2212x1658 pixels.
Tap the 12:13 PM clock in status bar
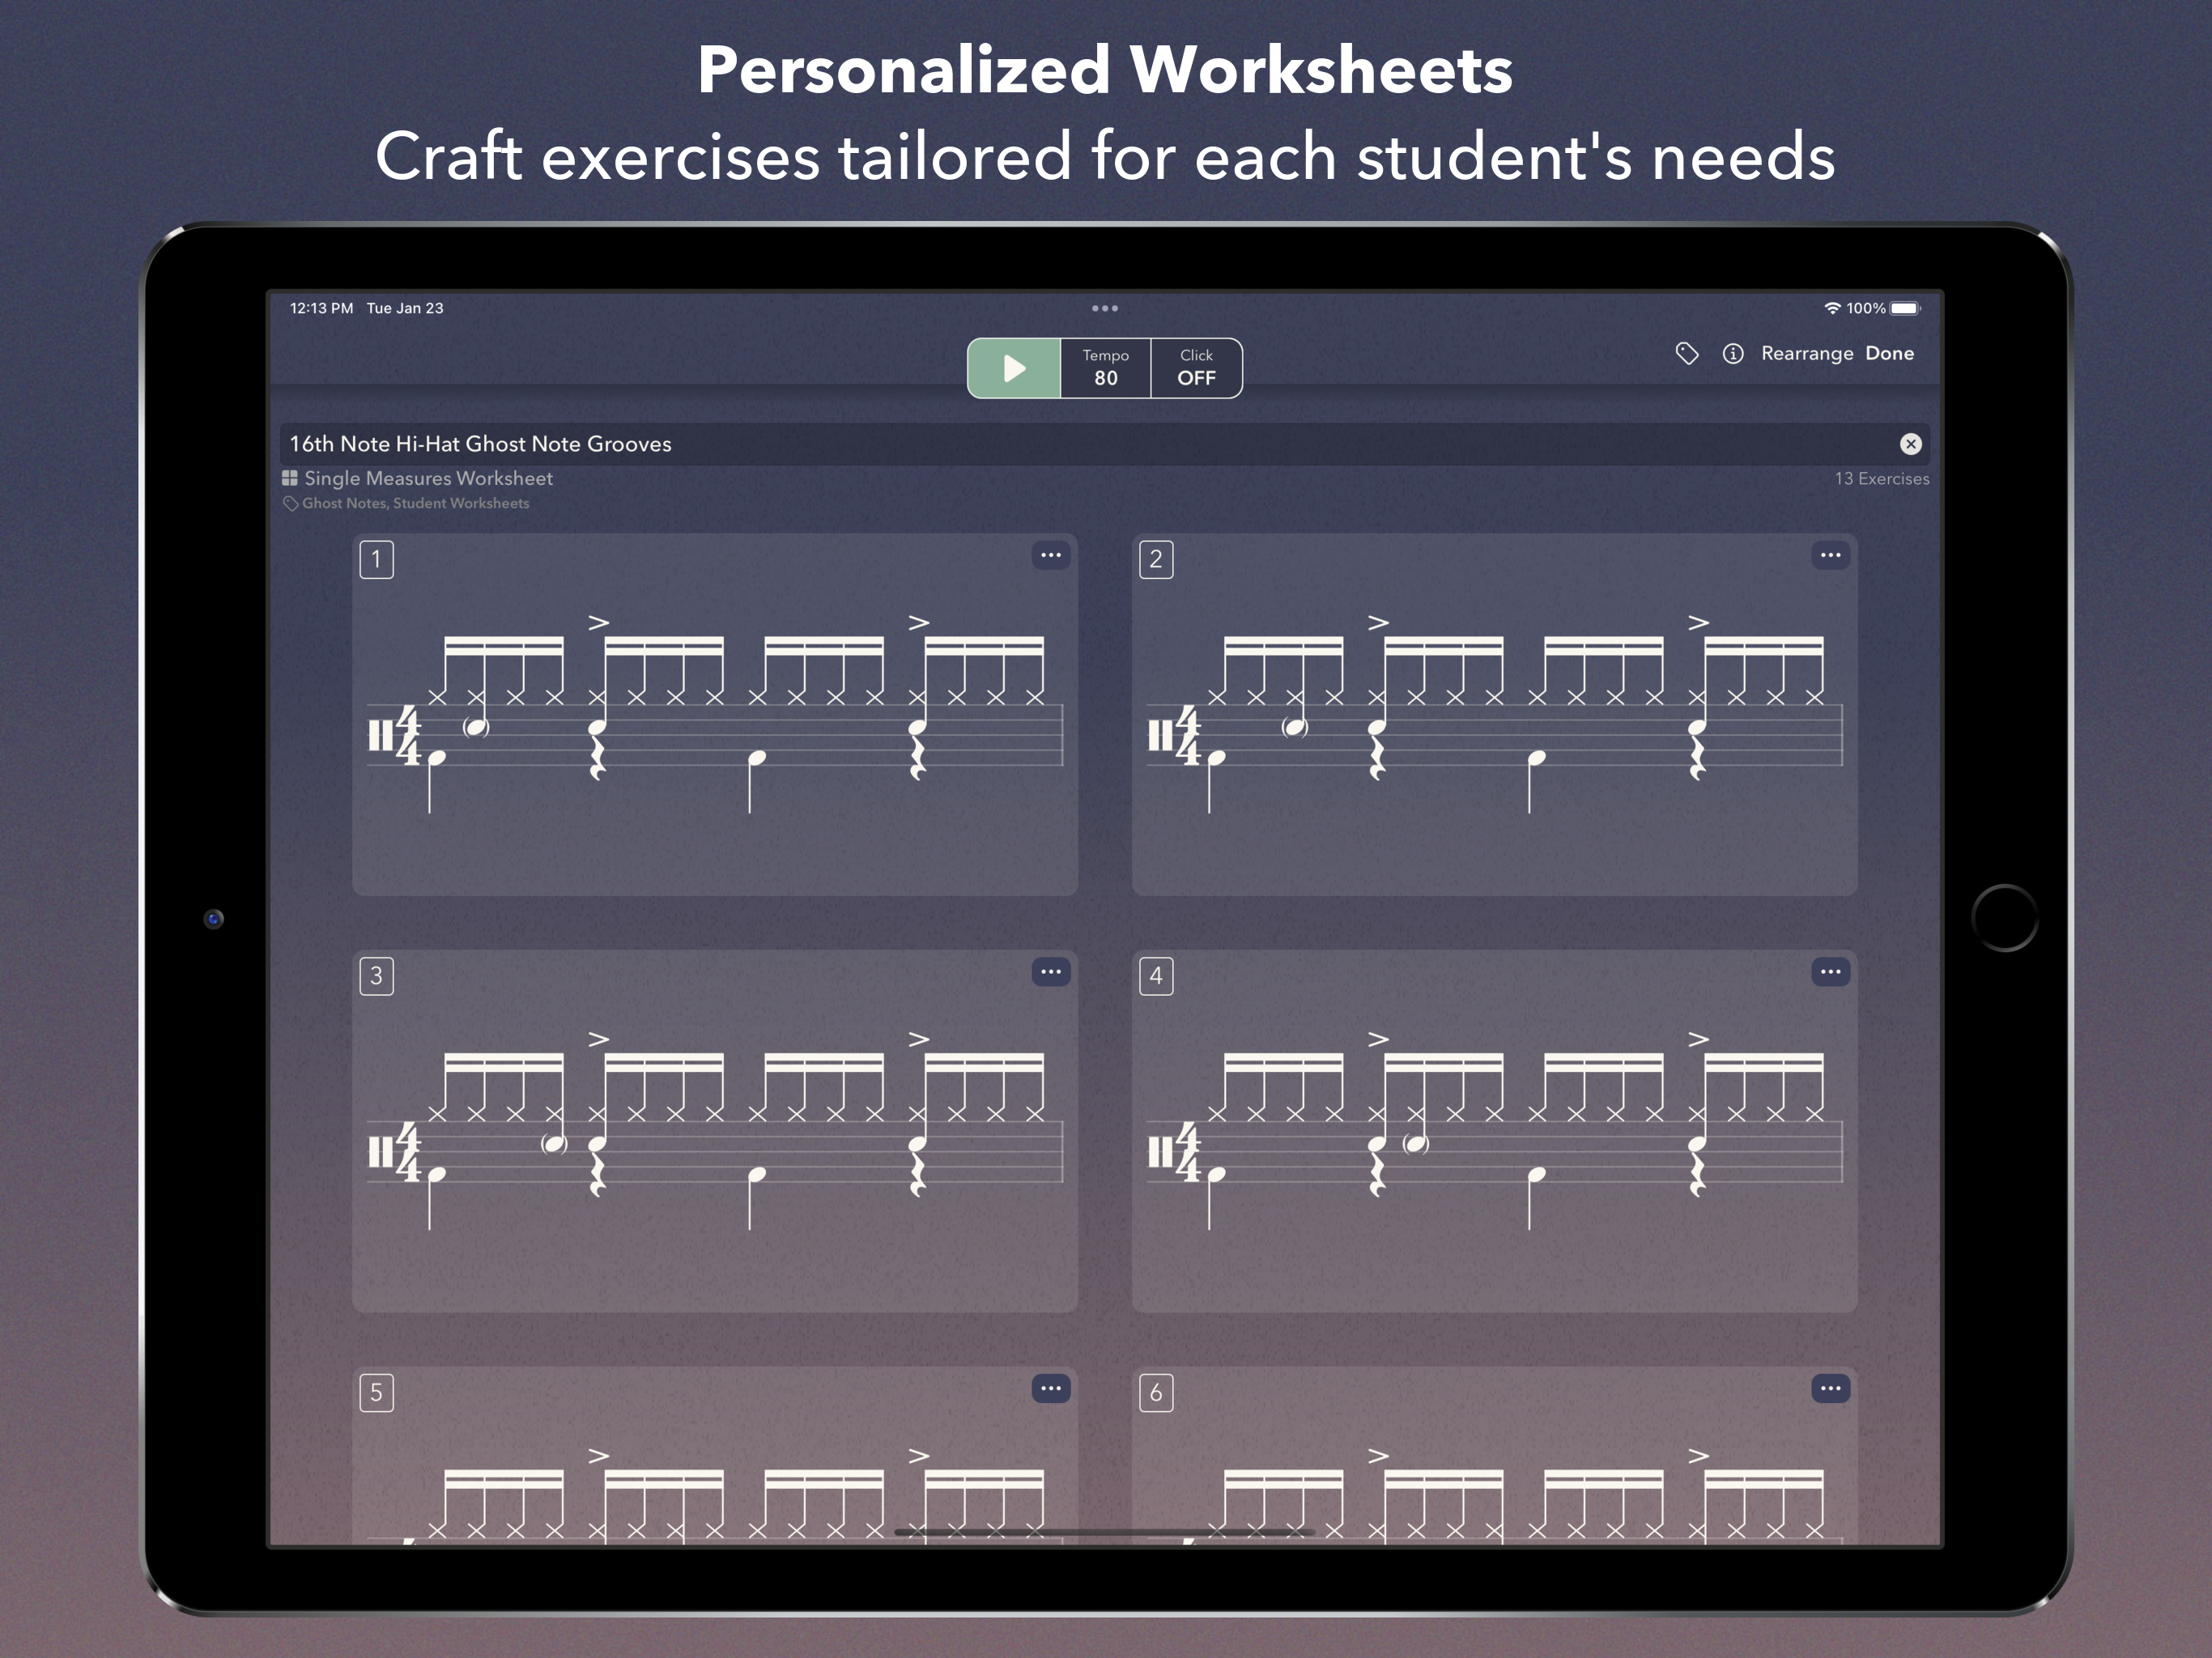321,308
